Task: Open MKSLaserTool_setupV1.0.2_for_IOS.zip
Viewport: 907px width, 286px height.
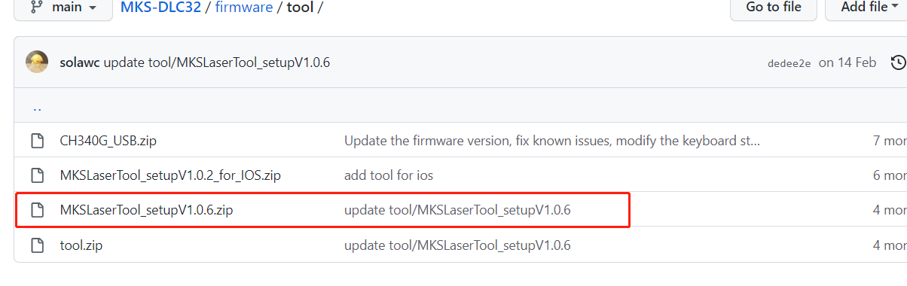Action: coord(170,175)
